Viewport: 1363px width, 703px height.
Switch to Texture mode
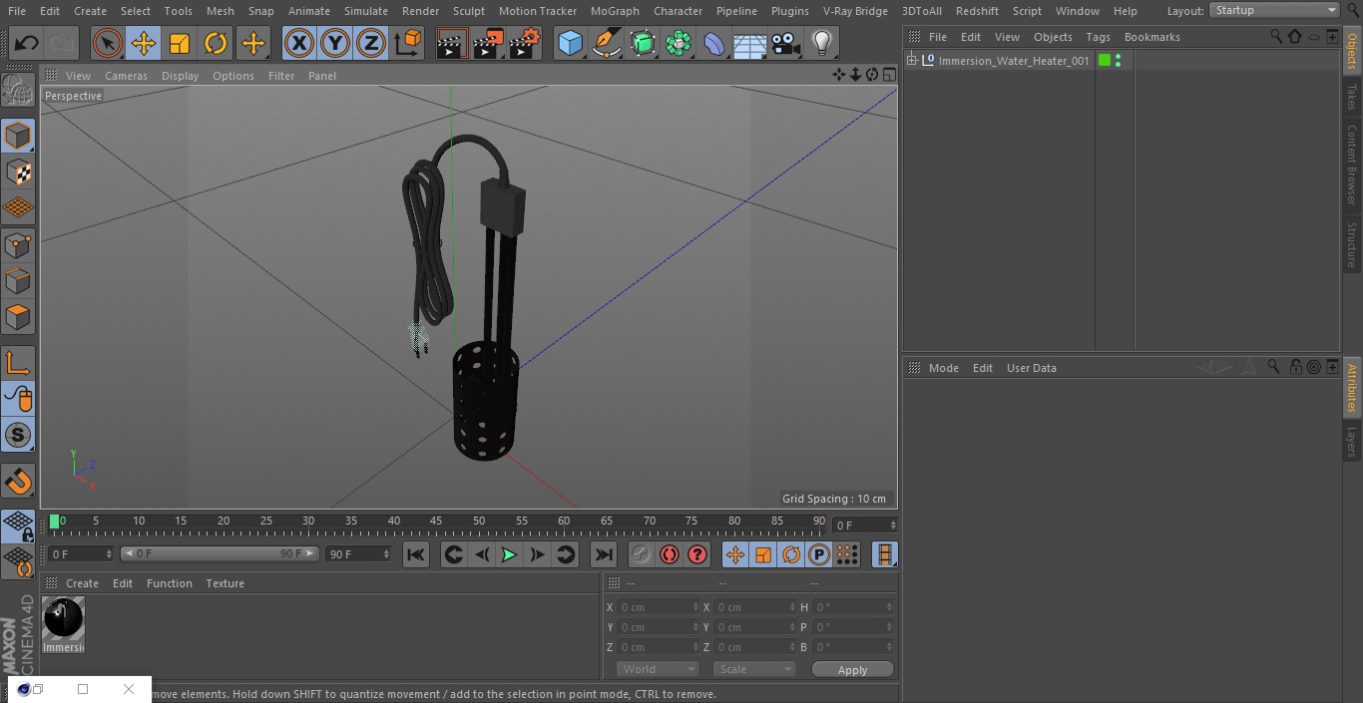[x=18, y=173]
